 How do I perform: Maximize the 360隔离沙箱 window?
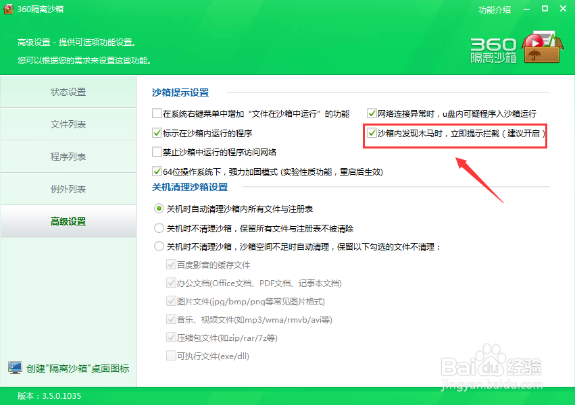click(545, 9)
